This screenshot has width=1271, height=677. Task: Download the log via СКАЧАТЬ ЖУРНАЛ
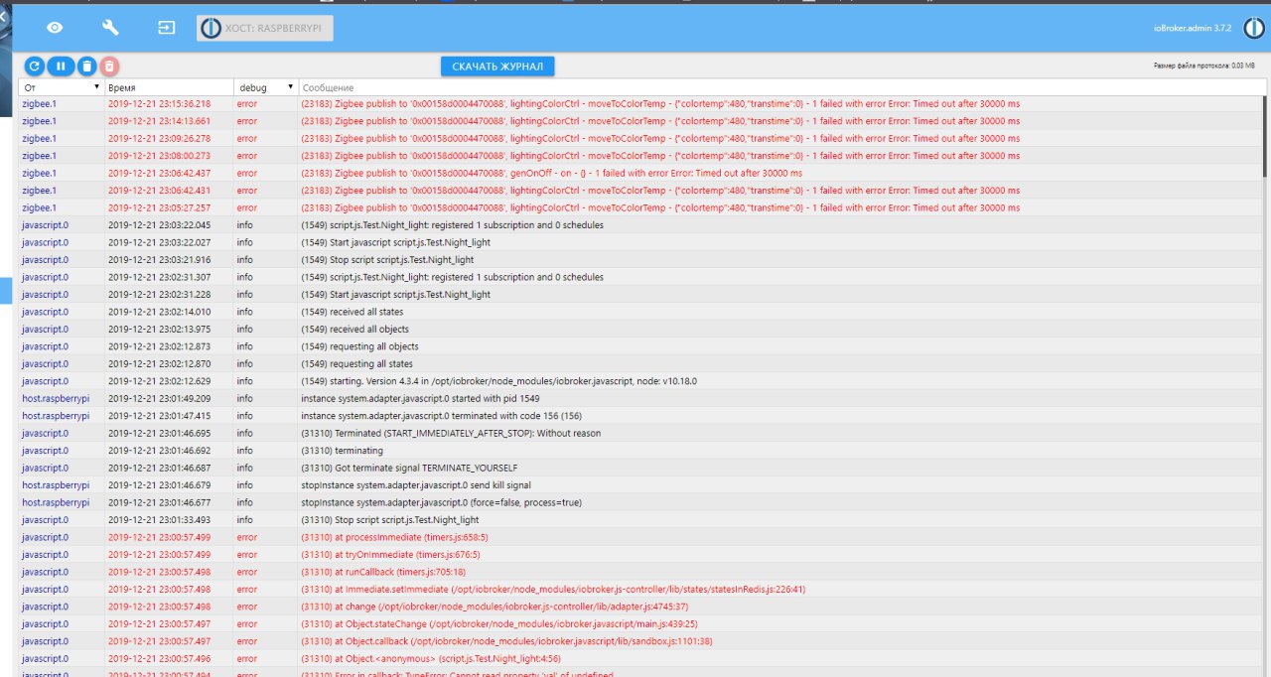coord(497,66)
